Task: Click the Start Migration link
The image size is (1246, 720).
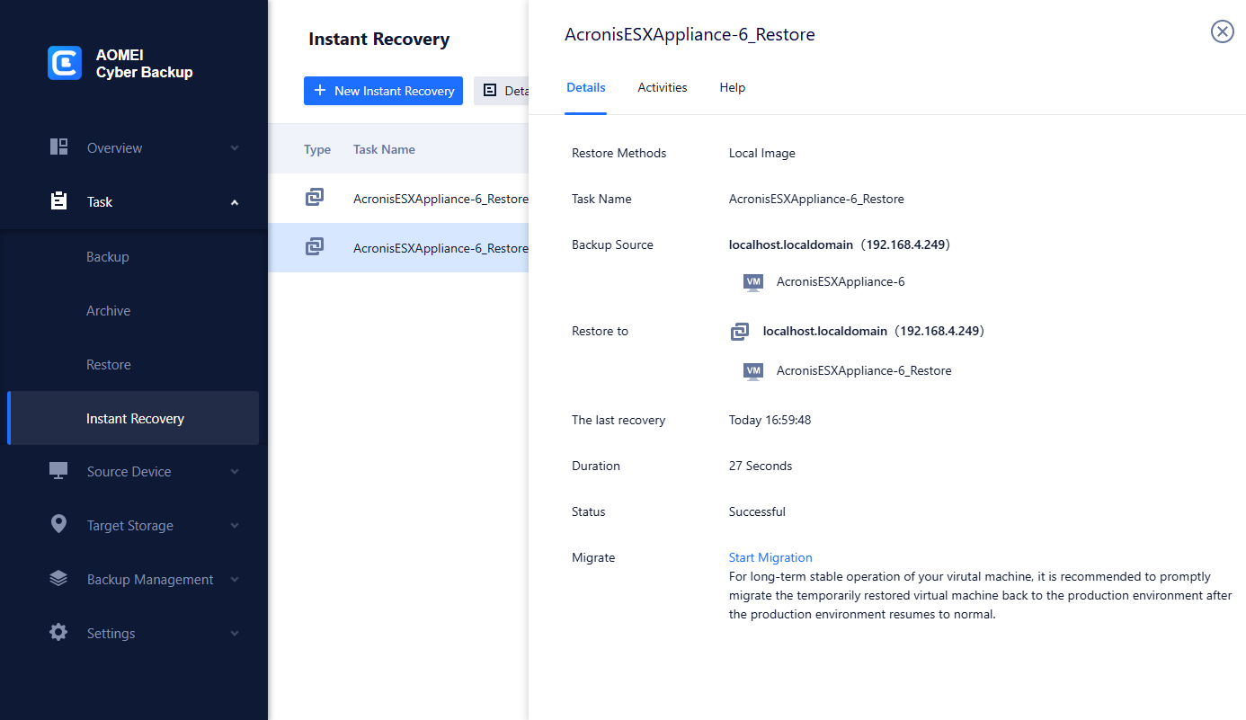Action: [770, 557]
